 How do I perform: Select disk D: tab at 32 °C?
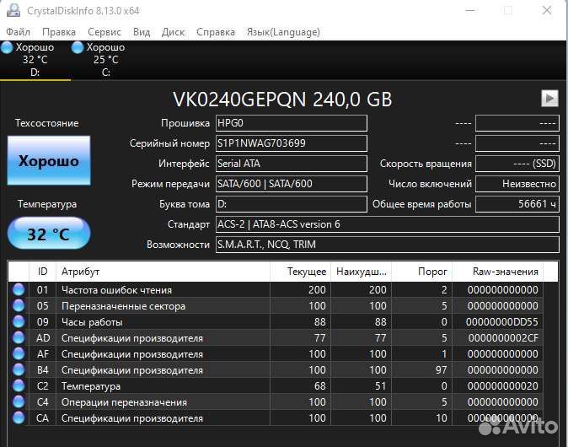click(35, 60)
